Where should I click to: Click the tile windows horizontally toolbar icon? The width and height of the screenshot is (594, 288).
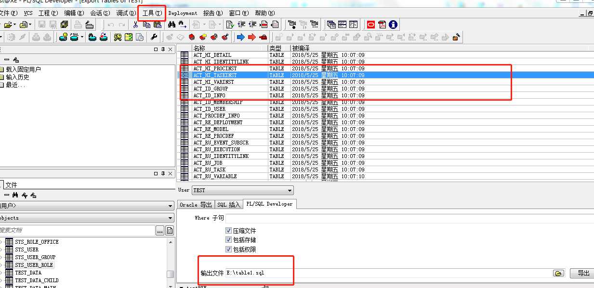click(343, 24)
